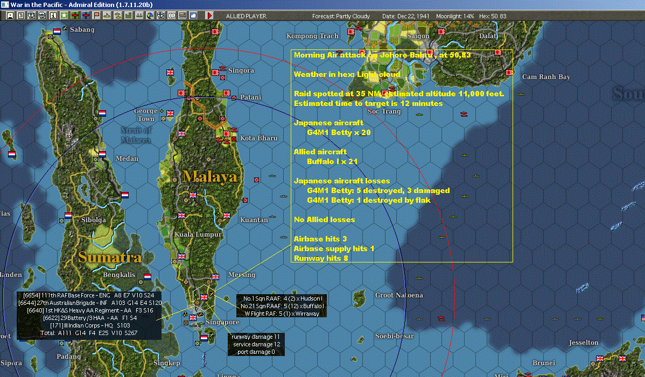Screen dimensions: 645x377
Task: Click the crosshair target window icon
Action: (161, 16)
